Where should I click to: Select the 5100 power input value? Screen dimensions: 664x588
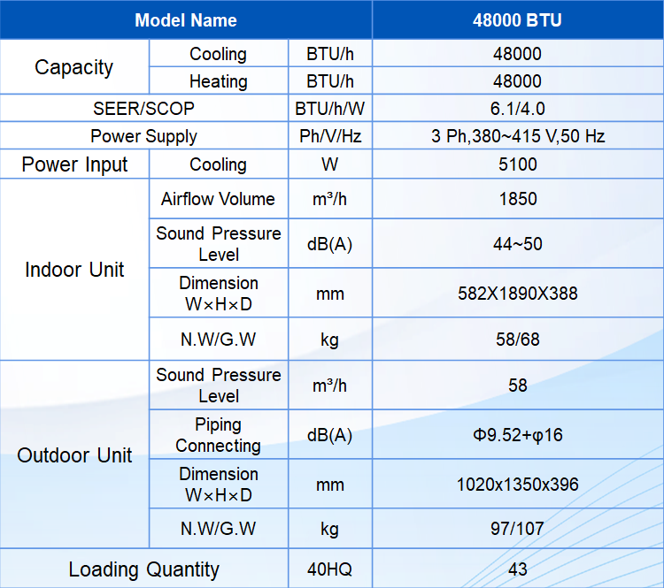pos(517,164)
